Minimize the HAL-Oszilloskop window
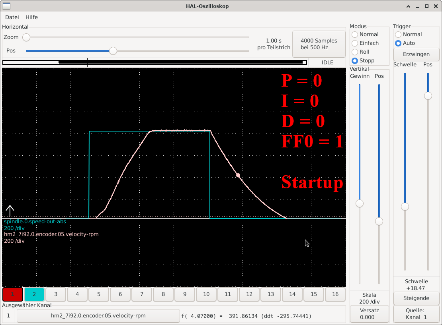Image resolution: width=442 pixels, height=325 pixels. tap(417, 6)
